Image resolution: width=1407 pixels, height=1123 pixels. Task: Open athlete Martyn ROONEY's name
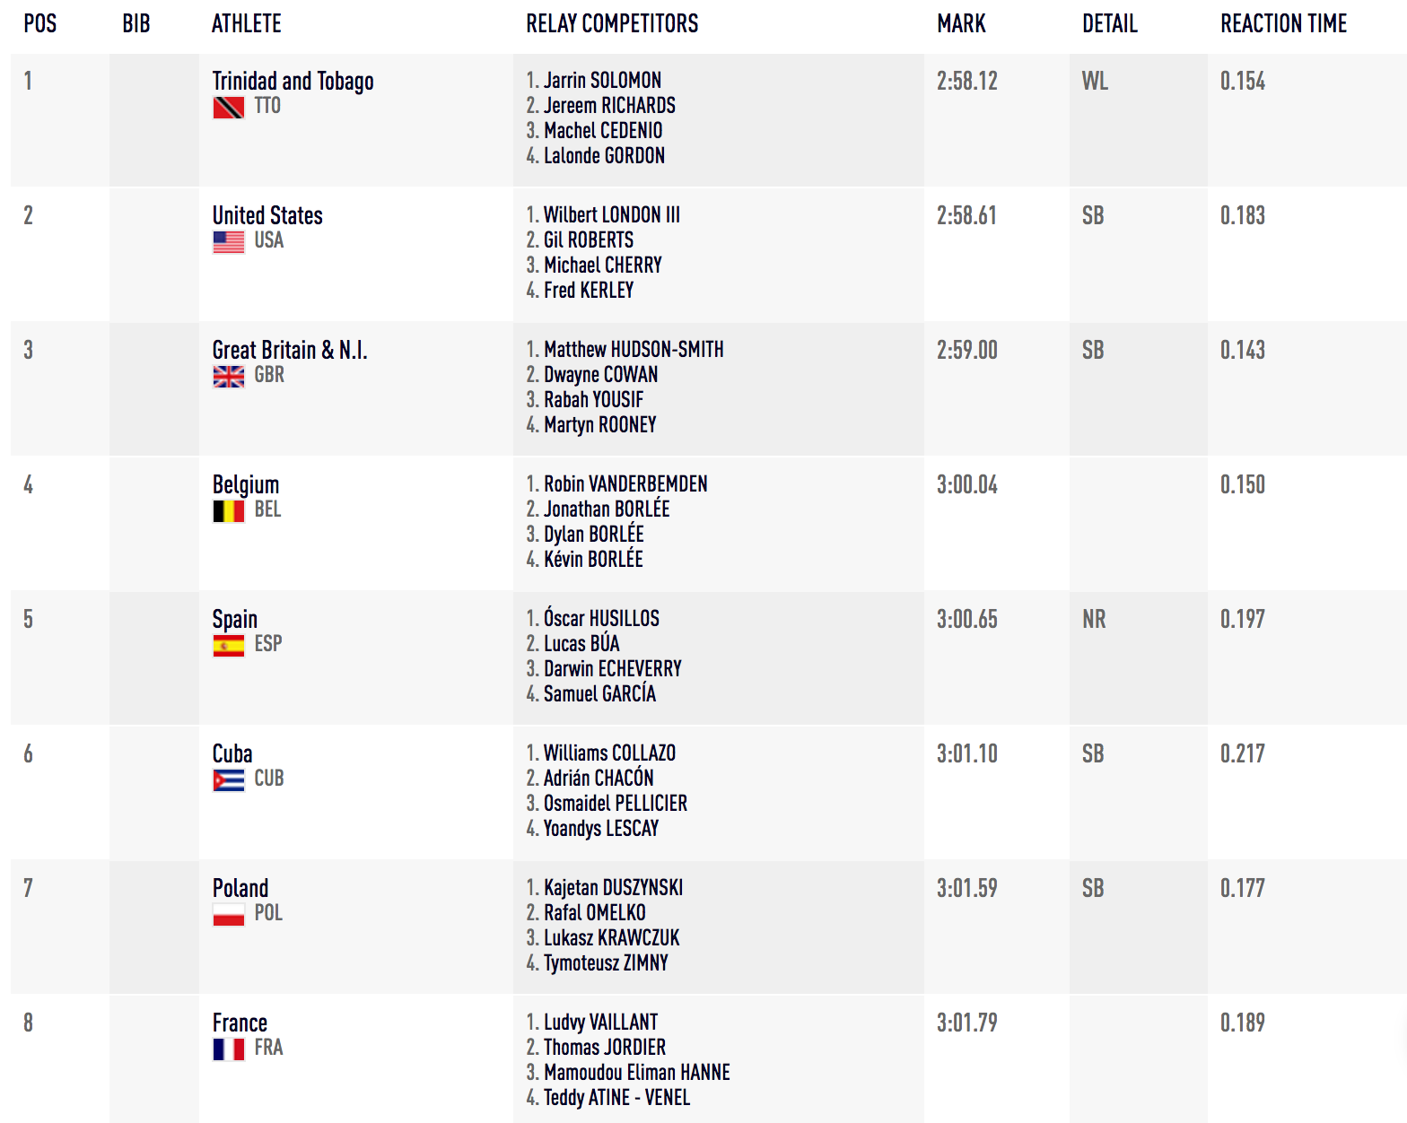[x=600, y=425]
